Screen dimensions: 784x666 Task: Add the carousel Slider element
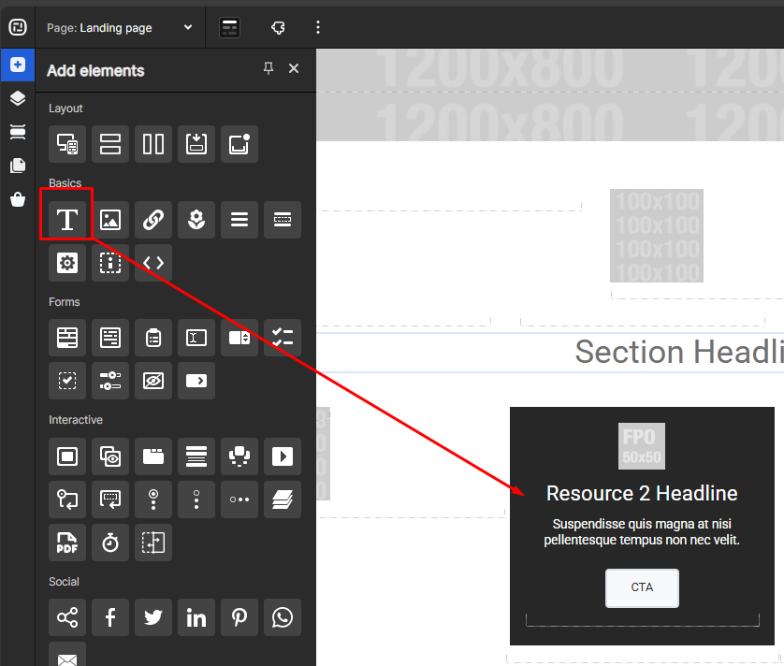pos(239,456)
